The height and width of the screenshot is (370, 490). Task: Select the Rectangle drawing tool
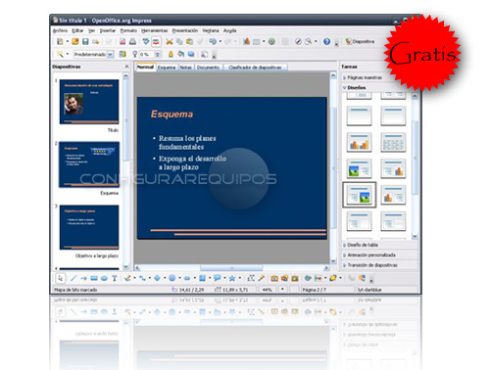[94, 278]
